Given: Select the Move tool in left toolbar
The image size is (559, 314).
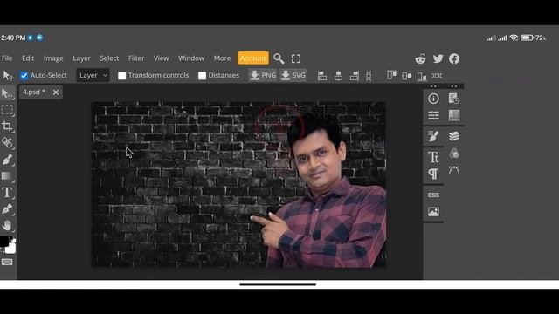Looking at the screenshot, I should pos(7,93).
